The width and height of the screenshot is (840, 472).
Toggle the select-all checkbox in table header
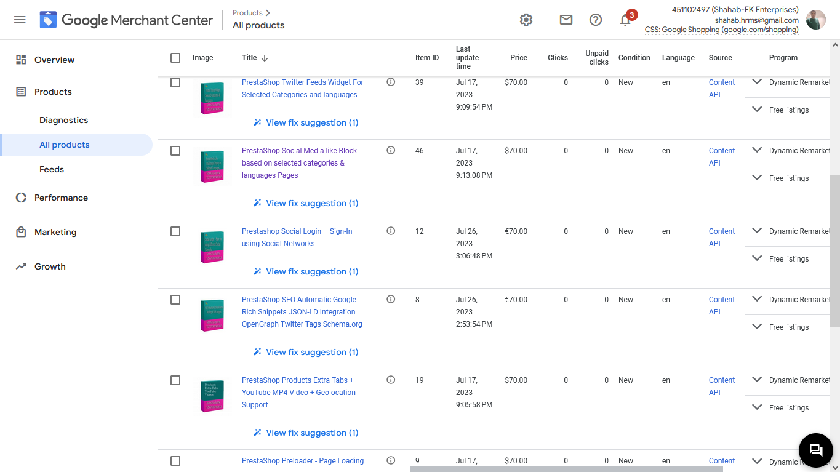(175, 58)
